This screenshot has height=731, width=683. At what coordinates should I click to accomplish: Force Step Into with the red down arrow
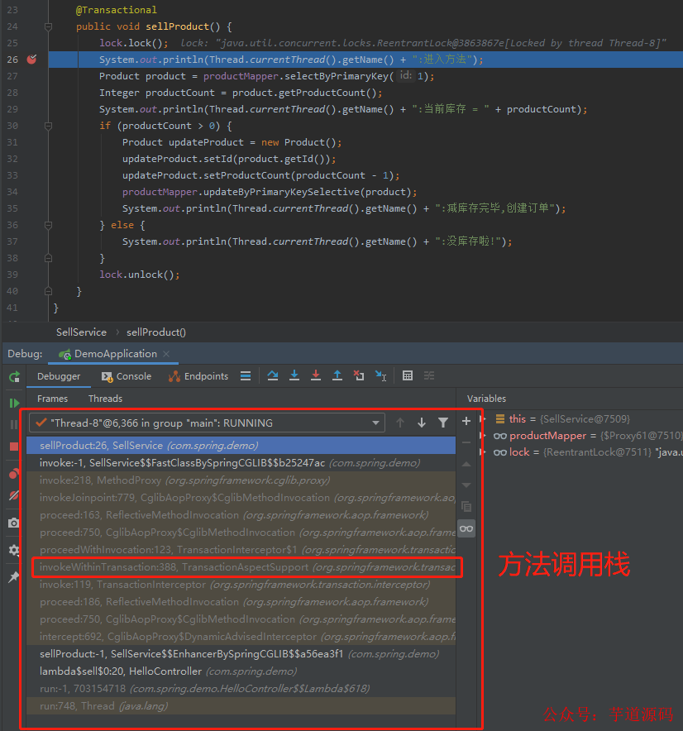316,375
